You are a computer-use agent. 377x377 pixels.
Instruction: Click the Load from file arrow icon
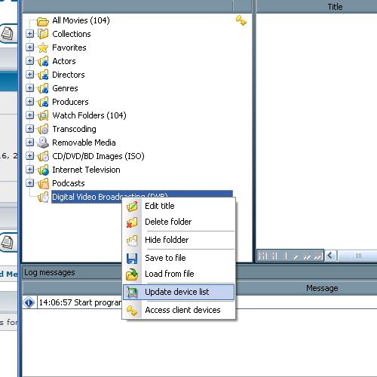[x=132, y=274]
